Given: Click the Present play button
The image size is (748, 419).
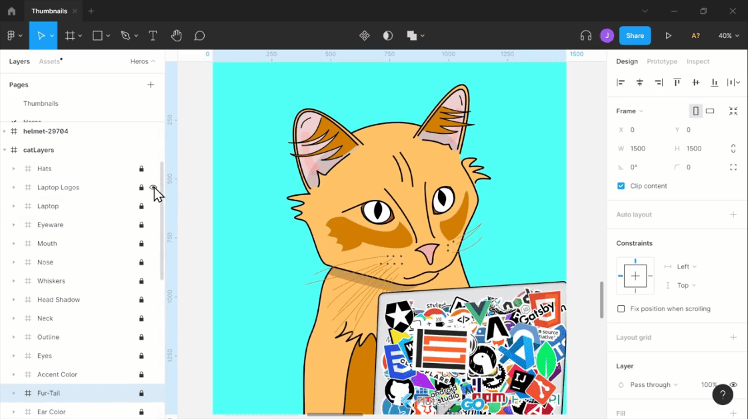Looking at the screenshot, I should pos(668,35).
